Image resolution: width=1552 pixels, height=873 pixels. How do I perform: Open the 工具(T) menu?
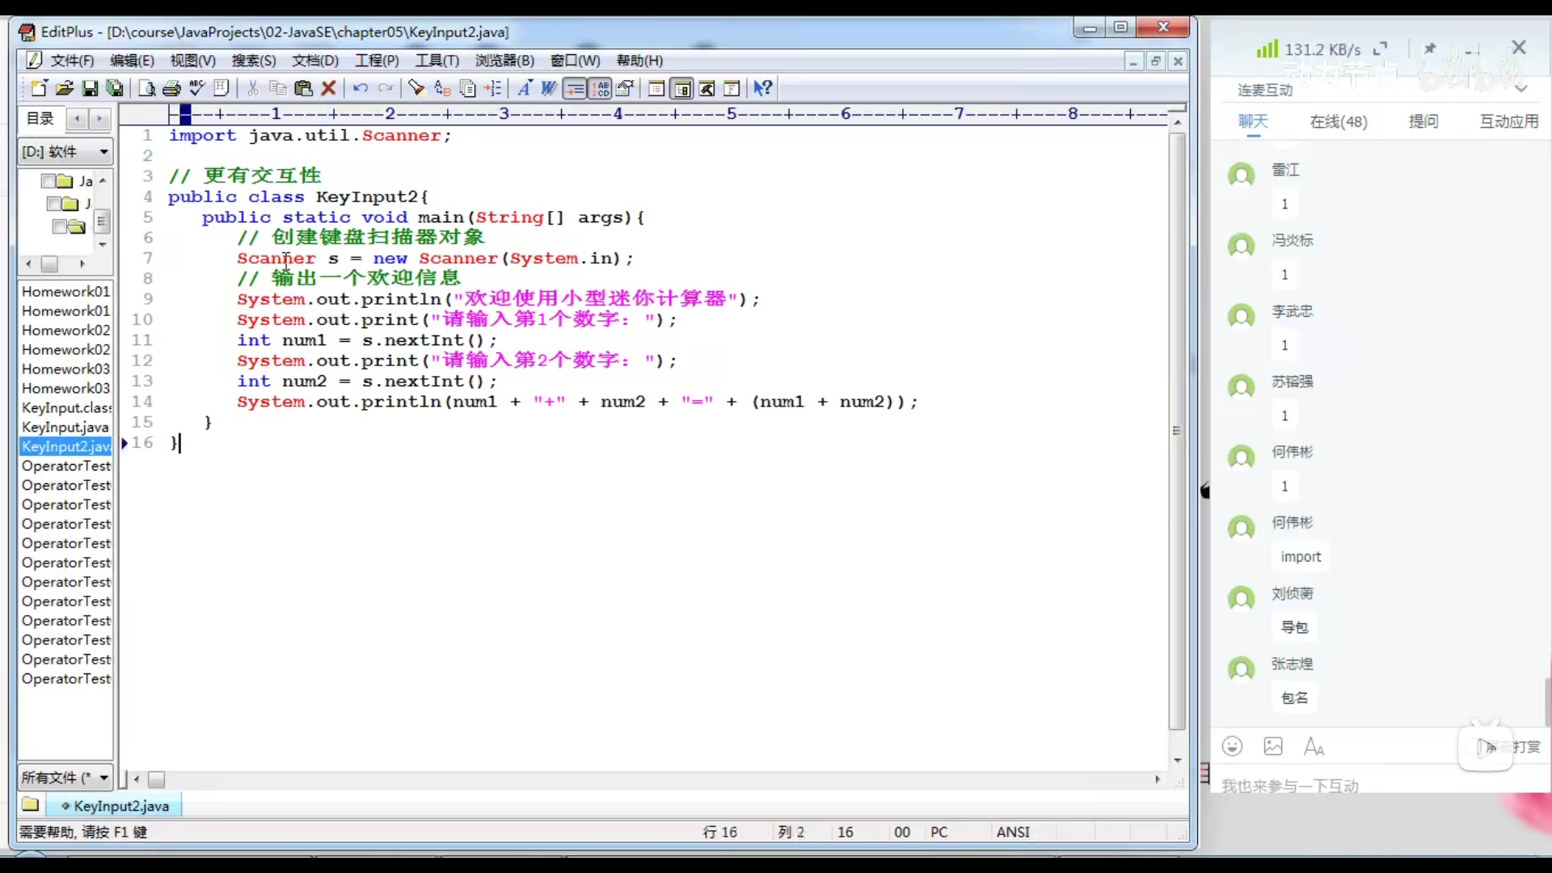(436, 61)
